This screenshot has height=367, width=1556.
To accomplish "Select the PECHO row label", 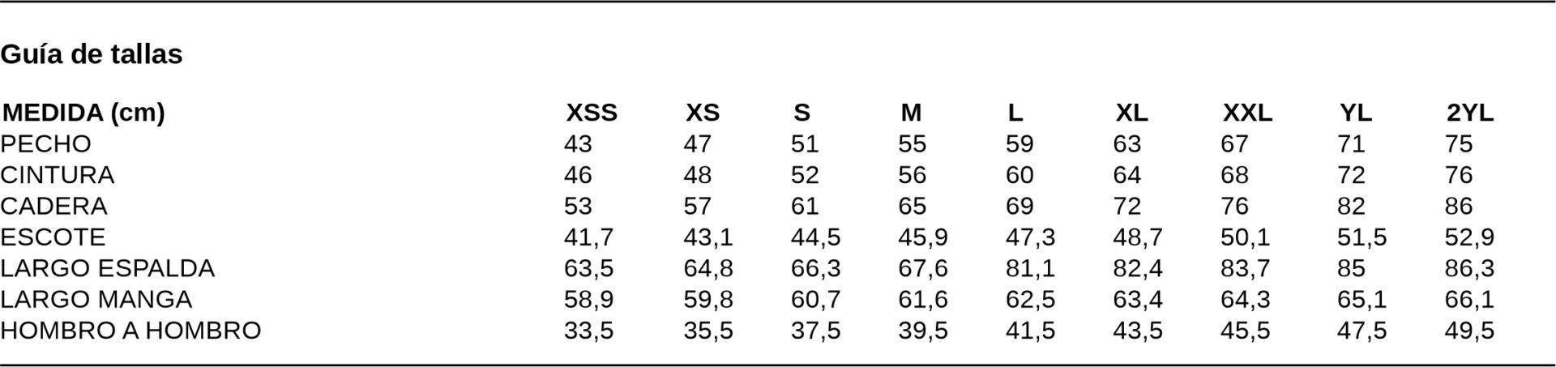I will point(46,144).
